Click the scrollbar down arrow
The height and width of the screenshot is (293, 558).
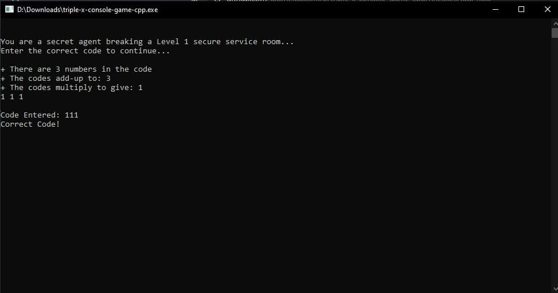tap(555, 289)
